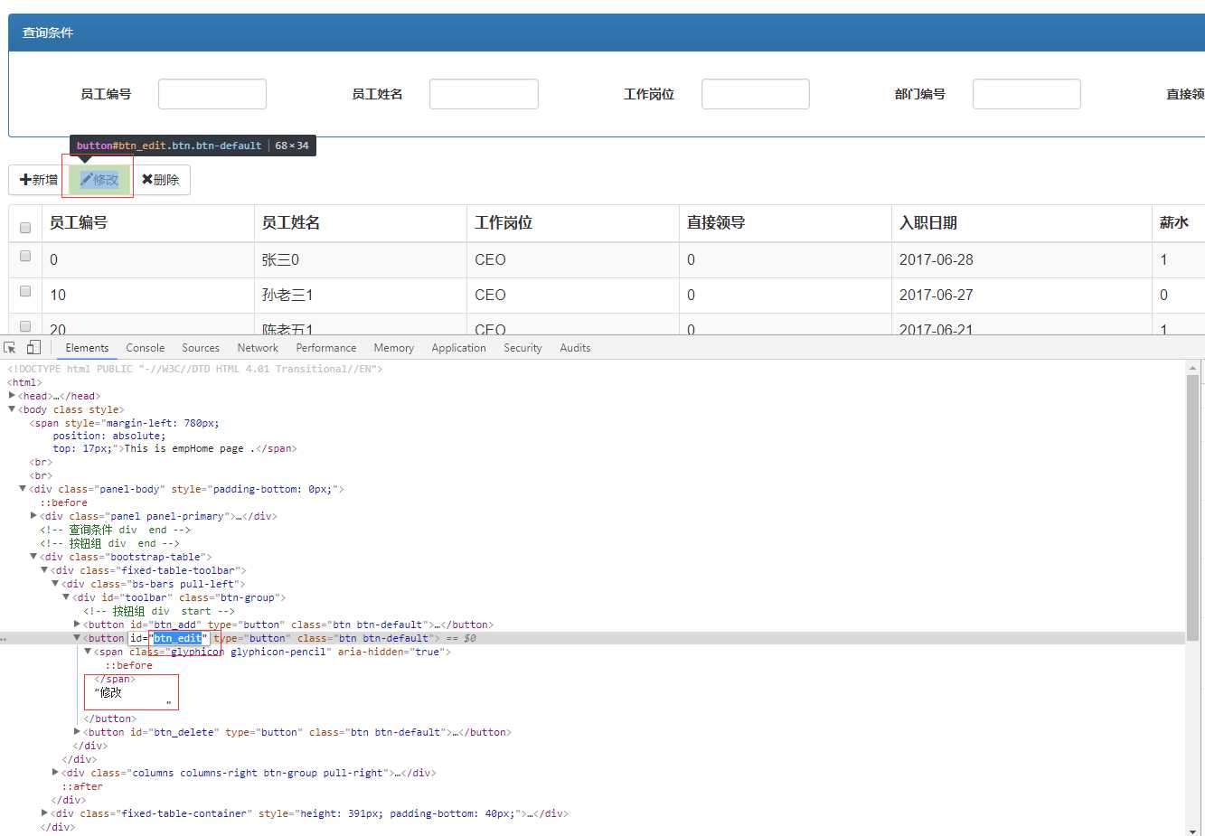Image resolution: width=1205 pixels, height=836 pixels.
Task: Click the 薪水 column header
Action: 1179,223
